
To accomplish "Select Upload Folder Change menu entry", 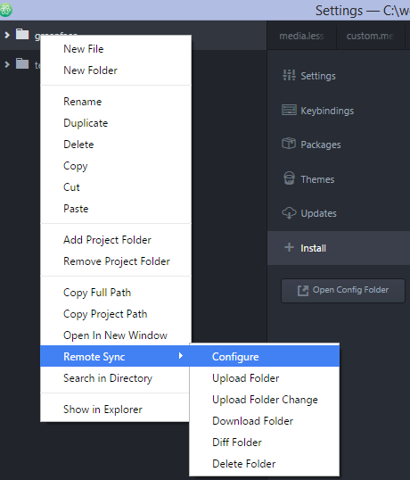I will [265, 400].
